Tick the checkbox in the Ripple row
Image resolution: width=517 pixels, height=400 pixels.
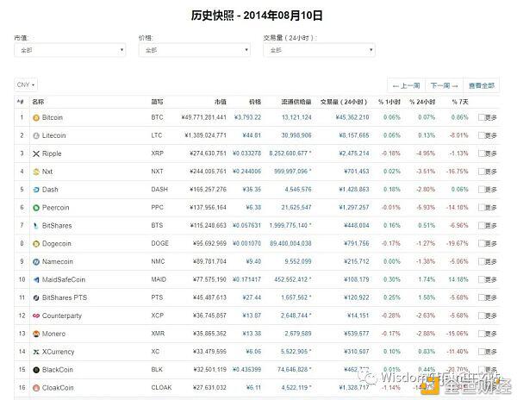click(482, 153)
